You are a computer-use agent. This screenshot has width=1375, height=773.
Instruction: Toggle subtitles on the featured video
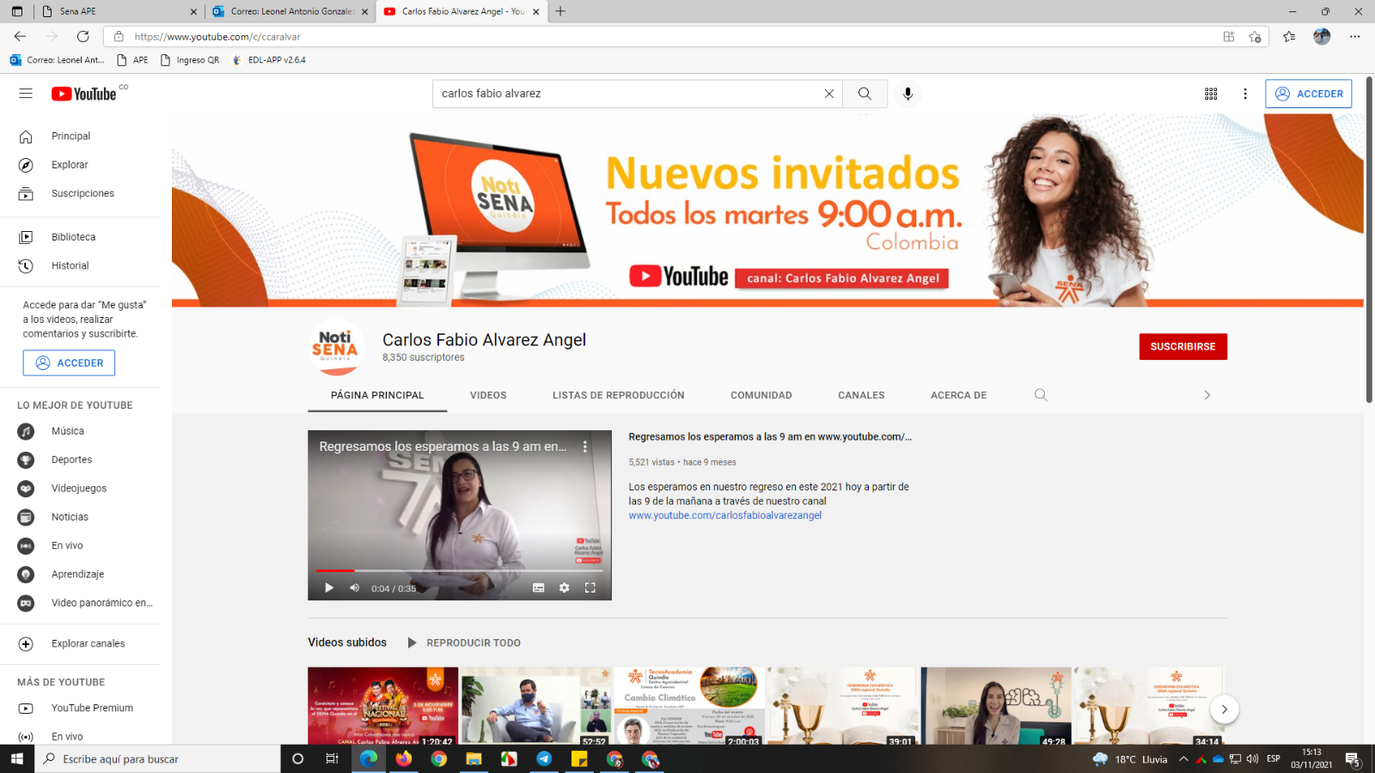tap(539, 588)
